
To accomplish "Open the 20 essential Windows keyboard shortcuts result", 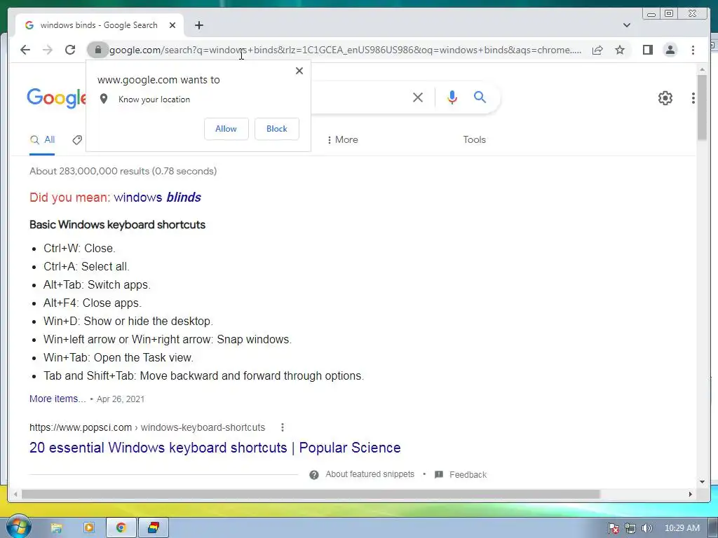I will click(215, 448).
